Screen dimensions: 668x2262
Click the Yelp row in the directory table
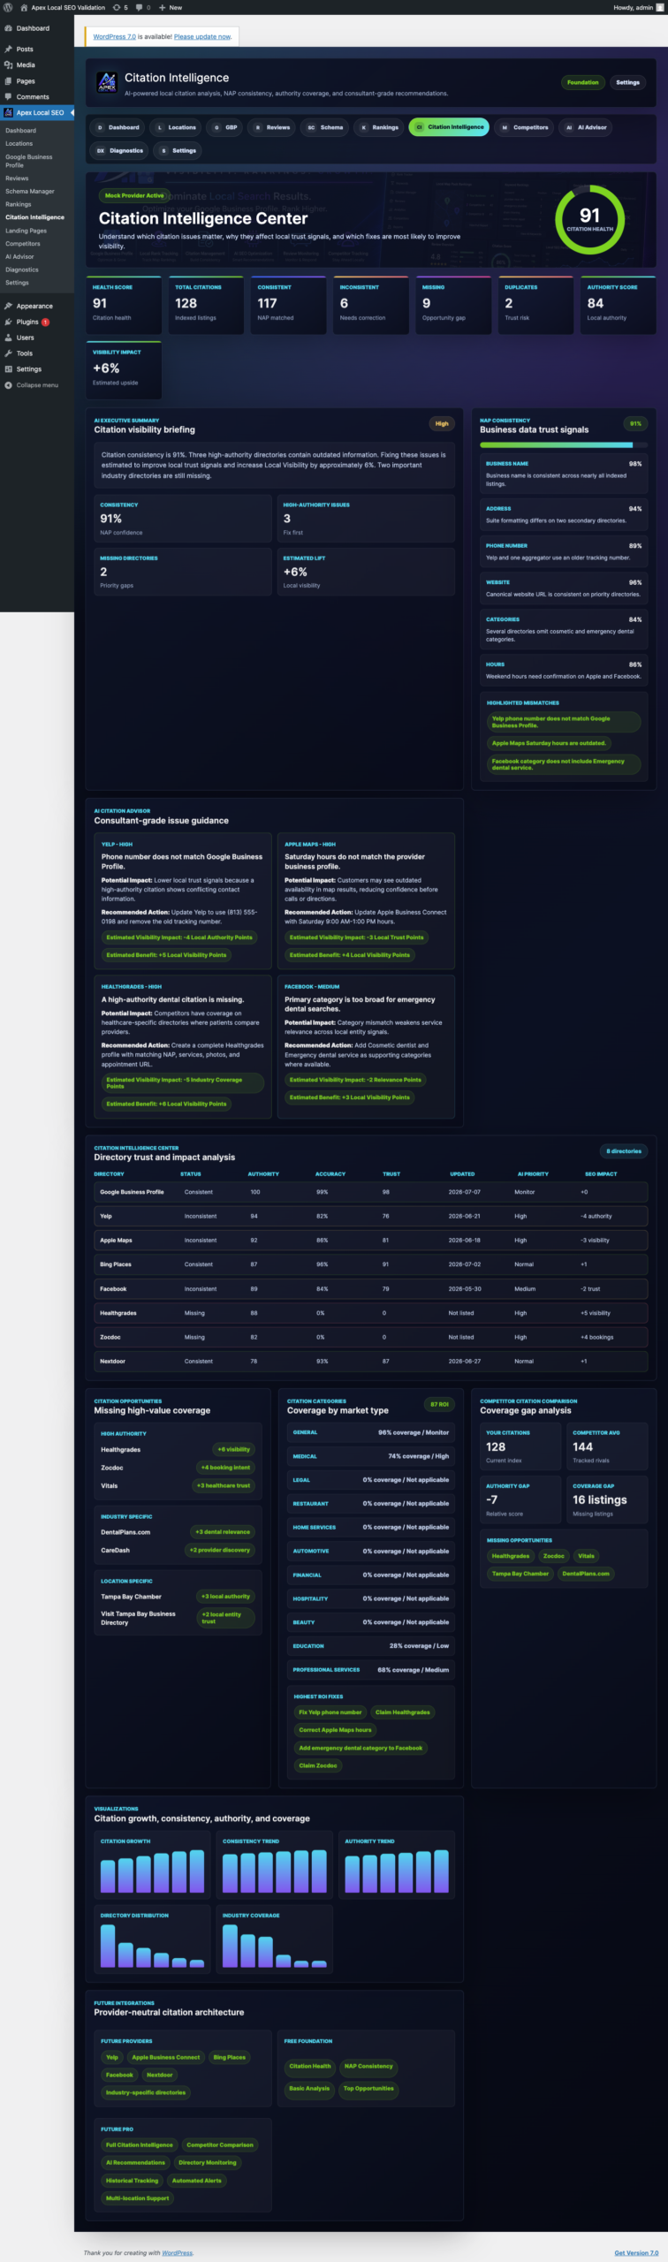pos(370,1216)
